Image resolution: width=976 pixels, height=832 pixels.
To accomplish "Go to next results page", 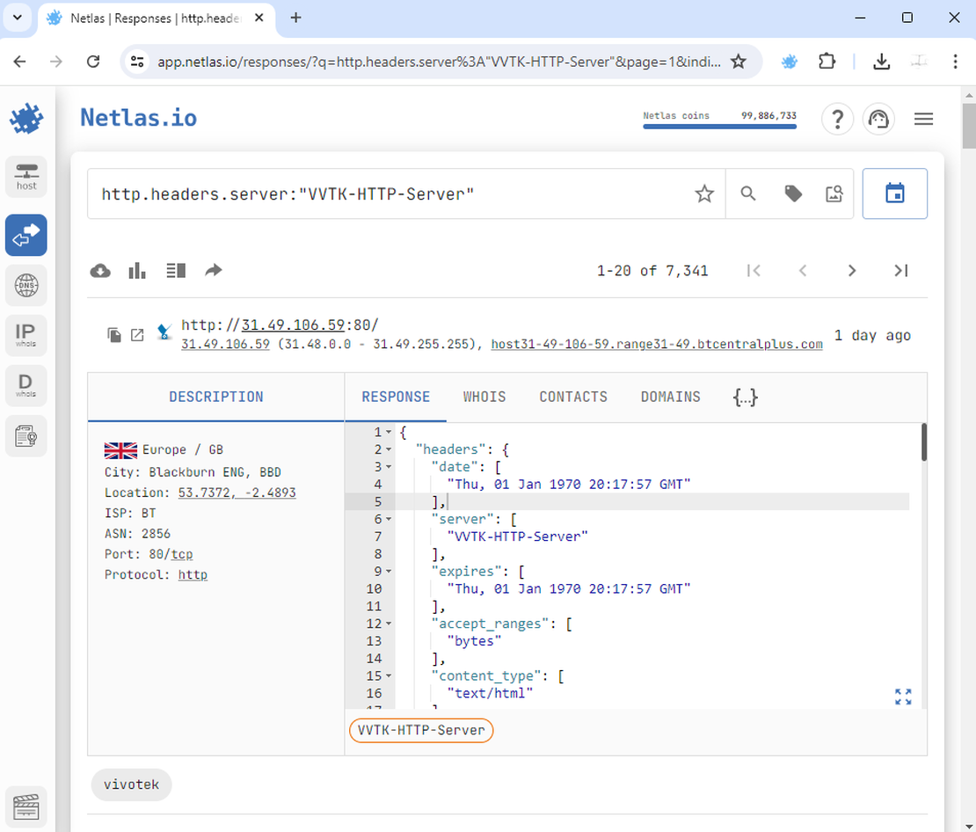I will (x=851, y=271).
